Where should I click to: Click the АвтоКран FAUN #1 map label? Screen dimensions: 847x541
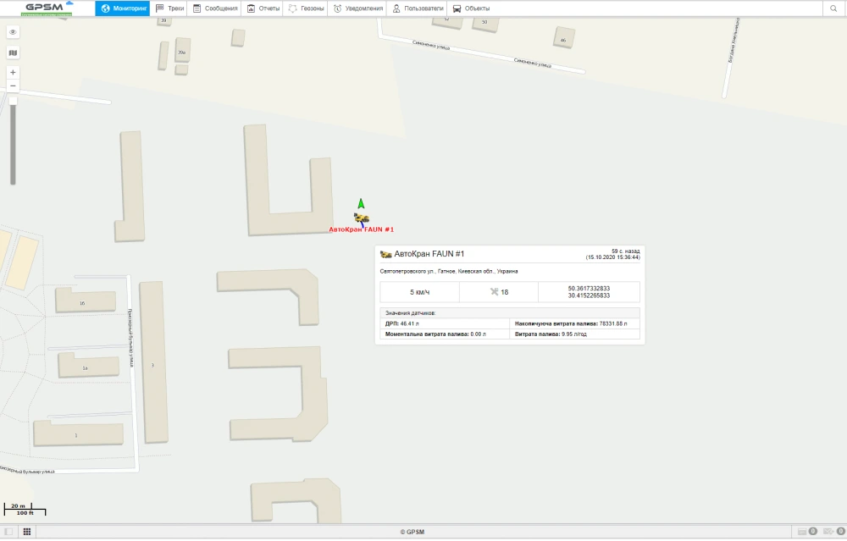click(x=362, y=229)
